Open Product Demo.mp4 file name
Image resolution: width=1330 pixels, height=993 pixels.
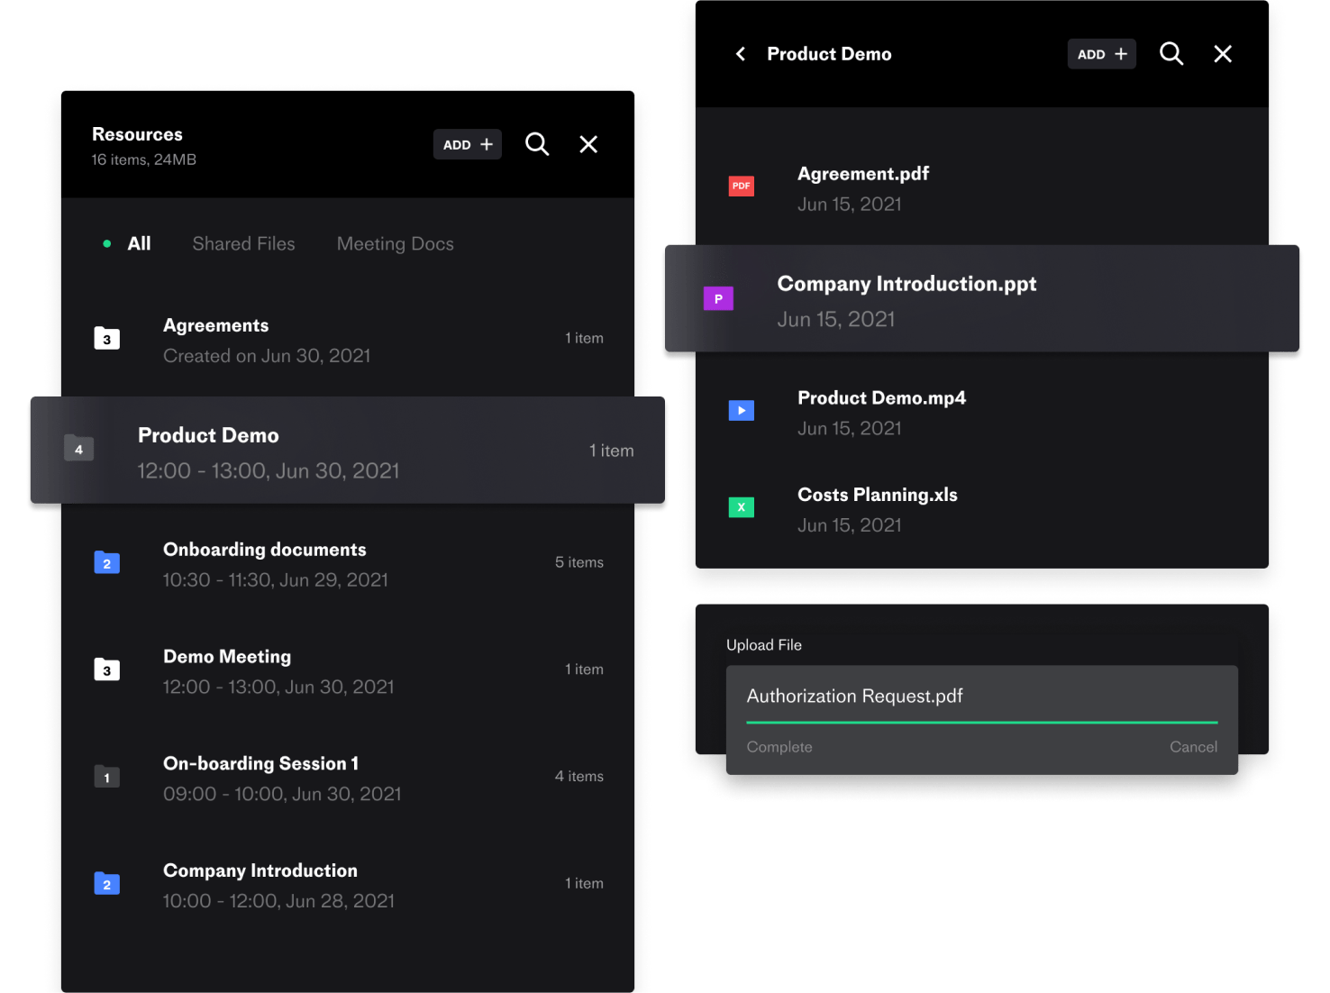click(x=881, y=398)
